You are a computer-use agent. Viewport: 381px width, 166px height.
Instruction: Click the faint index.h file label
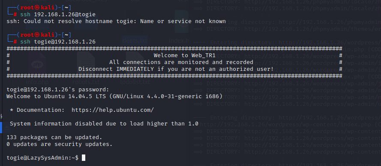point(179,41)
